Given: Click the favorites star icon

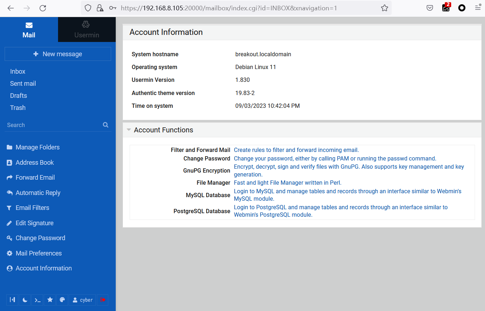Looking at the screenshot, I should (50, 300).
